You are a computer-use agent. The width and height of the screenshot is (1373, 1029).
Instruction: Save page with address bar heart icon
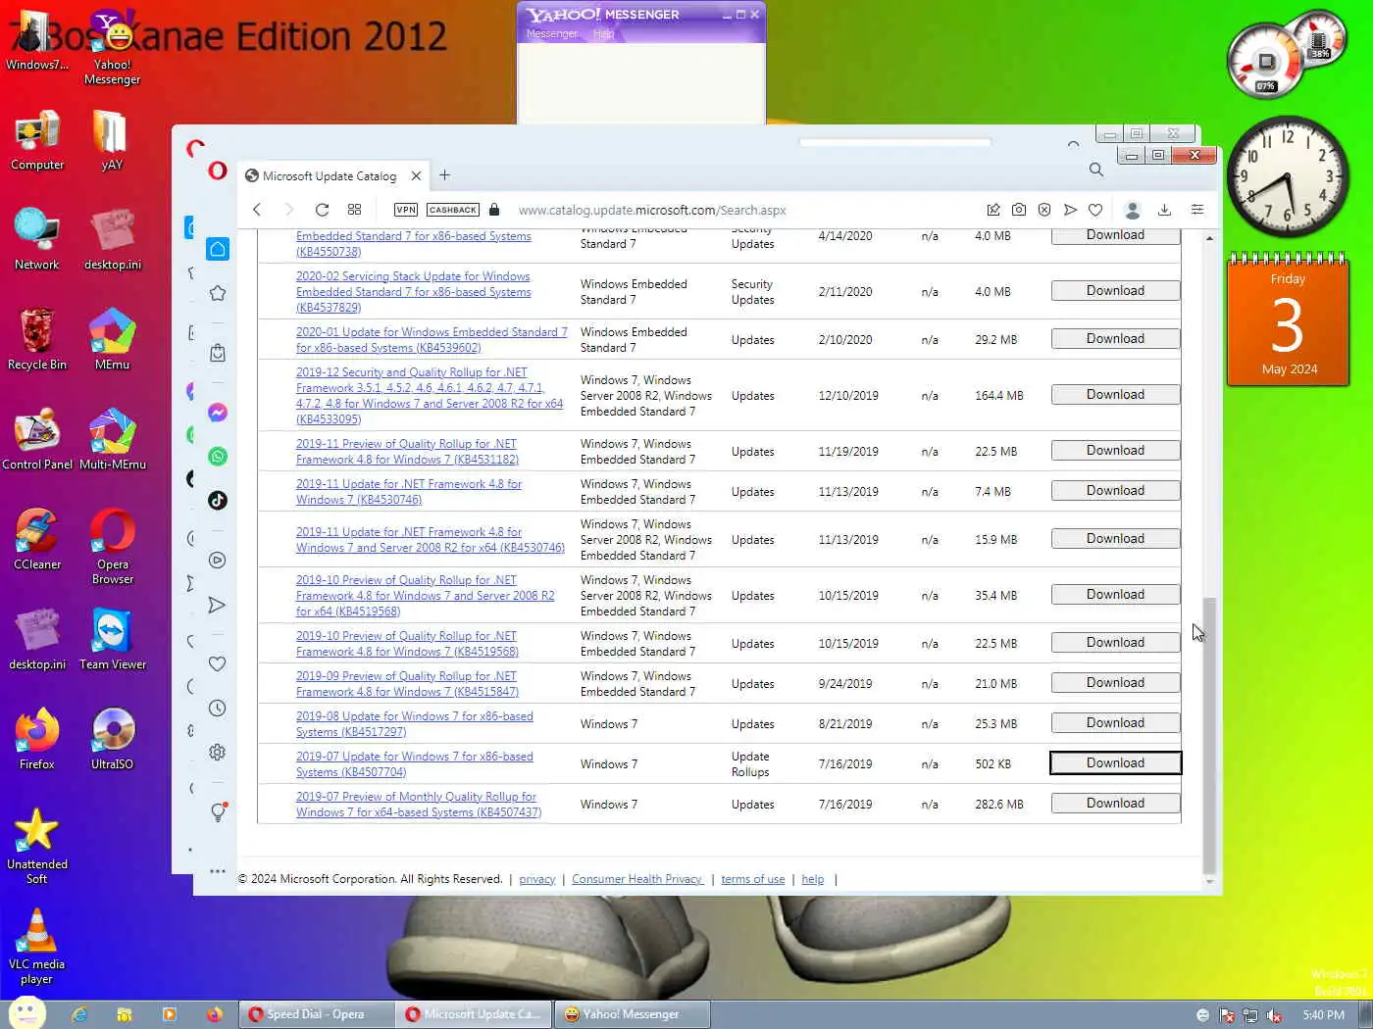coord(1095,210)
